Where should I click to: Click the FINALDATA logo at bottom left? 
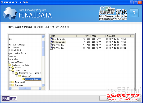pyautogui.click(x=9, y=99)
